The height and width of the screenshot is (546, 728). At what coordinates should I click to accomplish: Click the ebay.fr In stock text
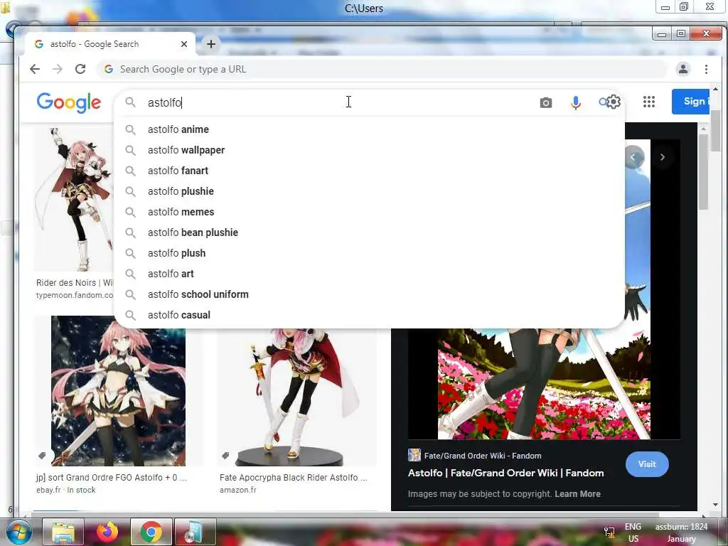coord(66,490)
